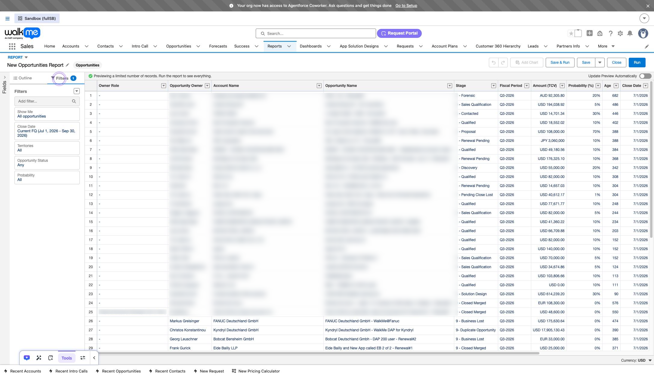Open Global Actions plus icon
The width and height of the screenshot is (654, 377).
click(590, 33)
